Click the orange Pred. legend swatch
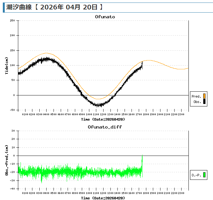The image size is (213, 200). click(204, 96)
